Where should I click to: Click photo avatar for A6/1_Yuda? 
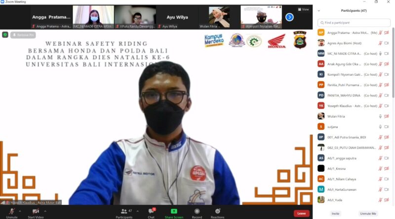(x=321, y=200)
